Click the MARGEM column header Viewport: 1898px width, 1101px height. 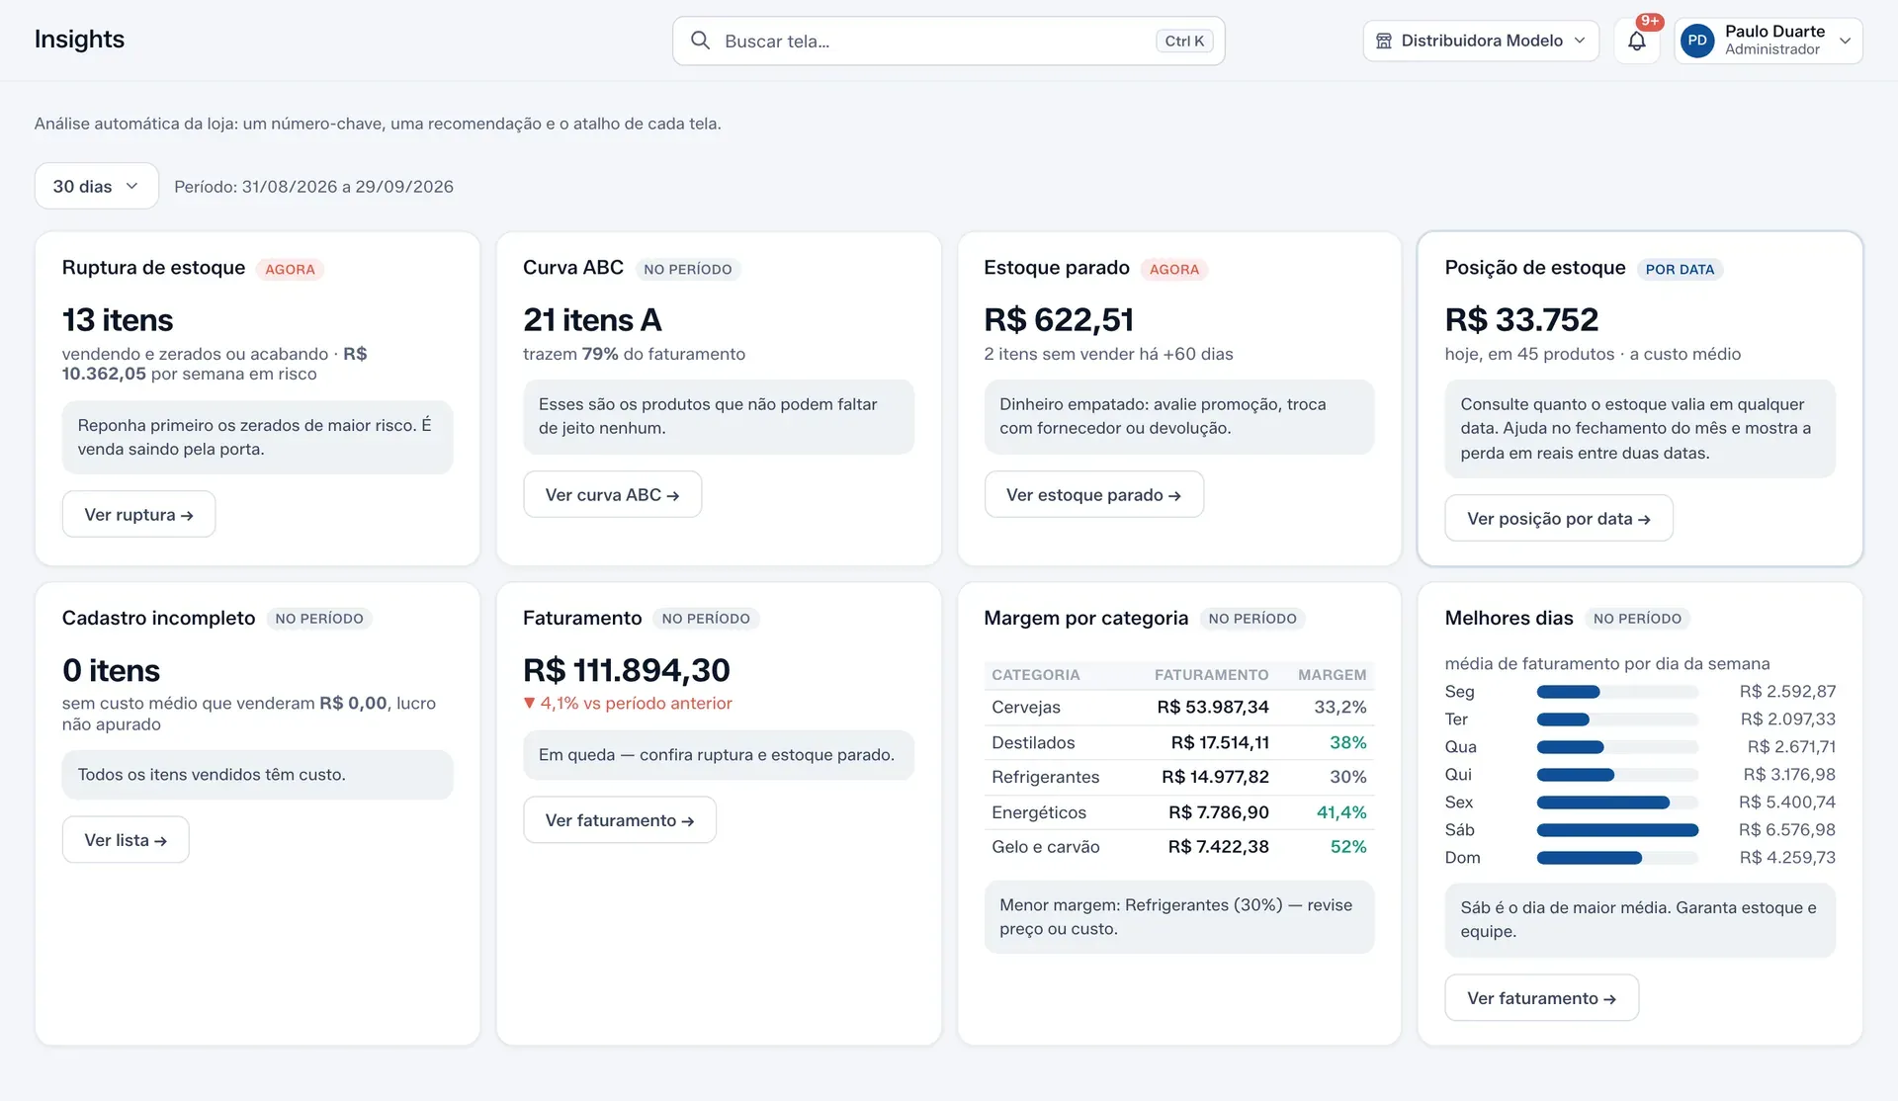tap(1332, 675)
